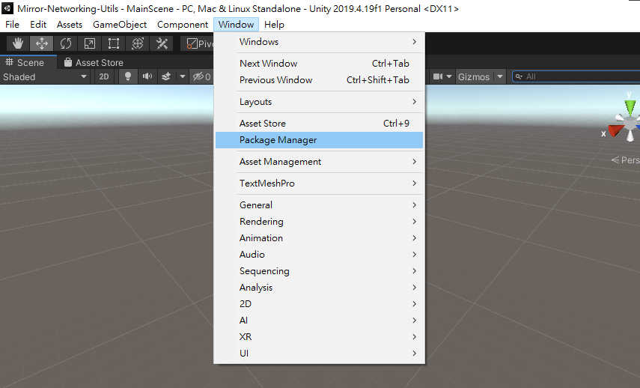Toggle 2D scene view mode
The image size is (640, 388).
click(x=104, y=77)
